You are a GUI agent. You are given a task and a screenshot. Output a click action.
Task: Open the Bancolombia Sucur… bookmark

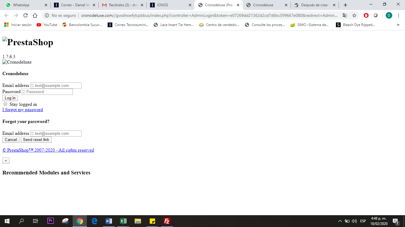pos(82,25)
